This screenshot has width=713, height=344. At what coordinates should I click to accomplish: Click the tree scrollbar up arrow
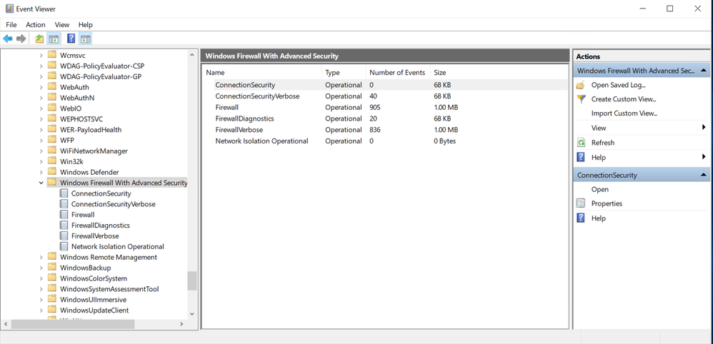[x=192, y=54]
